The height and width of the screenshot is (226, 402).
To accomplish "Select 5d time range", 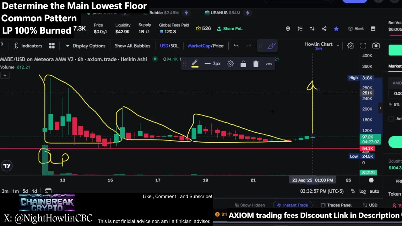I will point(25,191).
